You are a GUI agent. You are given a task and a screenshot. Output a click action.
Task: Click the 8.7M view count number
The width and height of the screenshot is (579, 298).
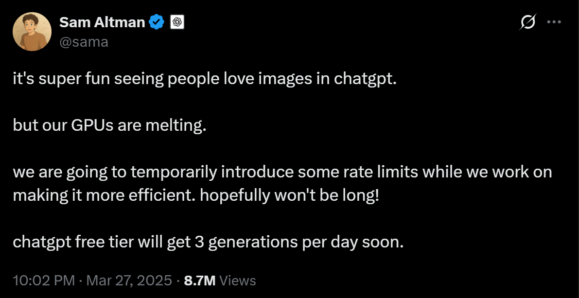pyautogui.click(x=200, y=280)
